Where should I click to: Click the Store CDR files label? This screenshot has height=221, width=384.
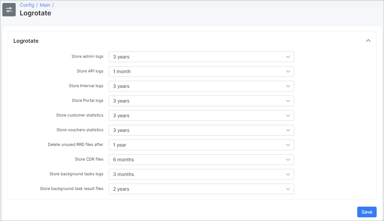pos(89,159)
